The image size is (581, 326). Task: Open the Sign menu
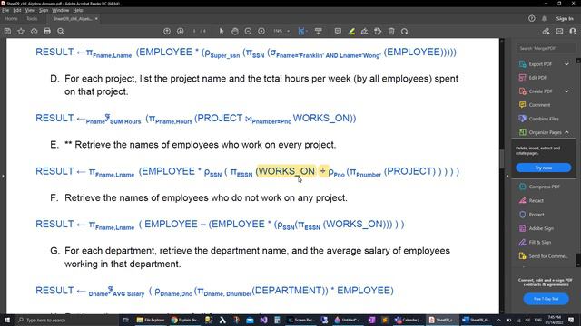pyautogui.click(x=44, y=10)
